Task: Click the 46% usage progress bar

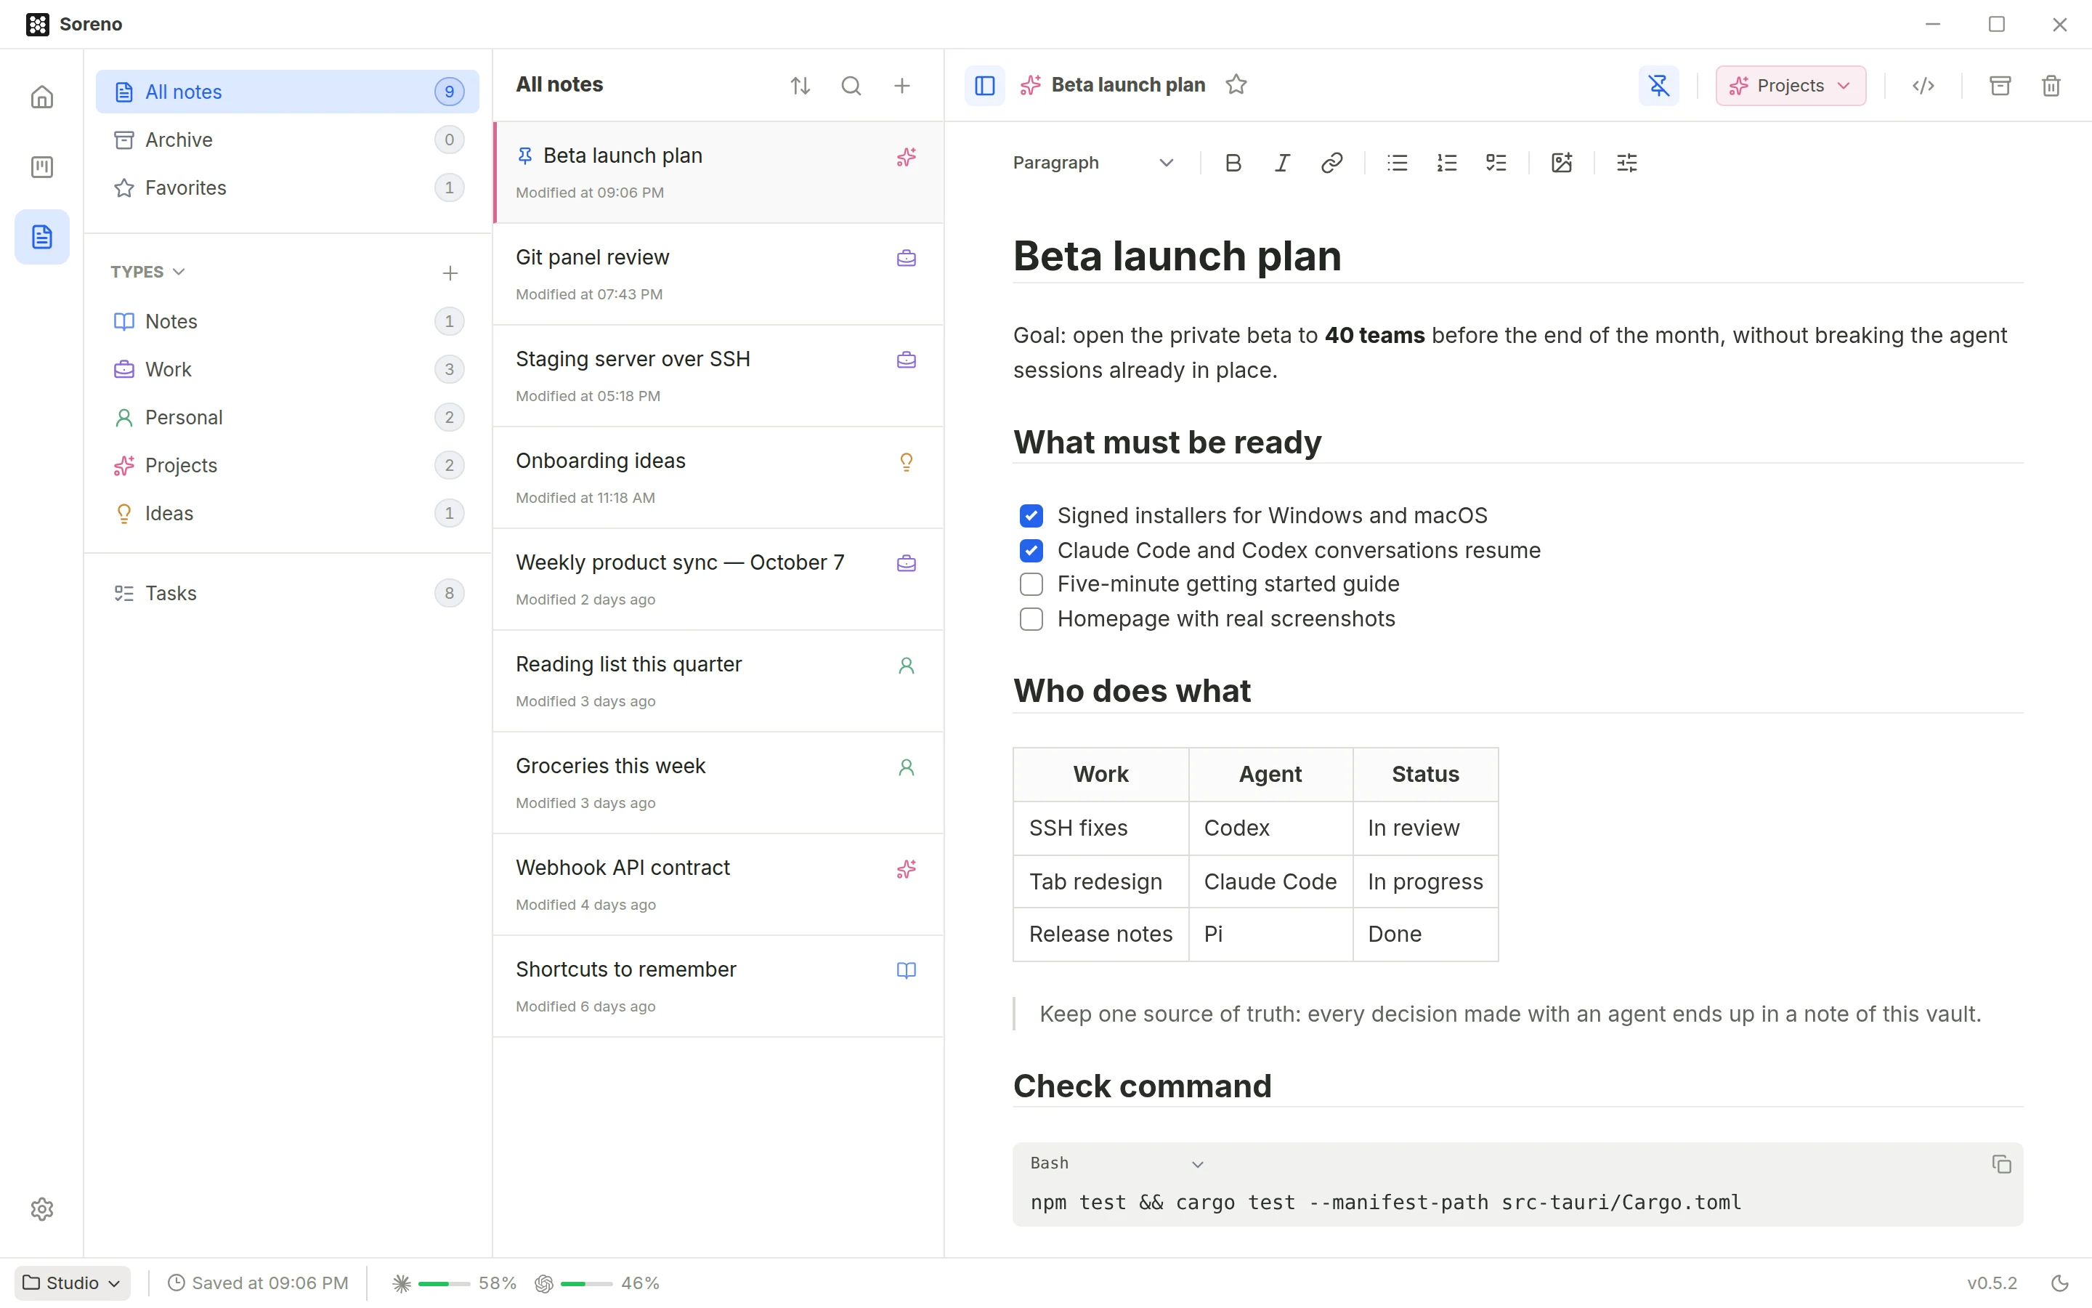Action: (586, 1284)
